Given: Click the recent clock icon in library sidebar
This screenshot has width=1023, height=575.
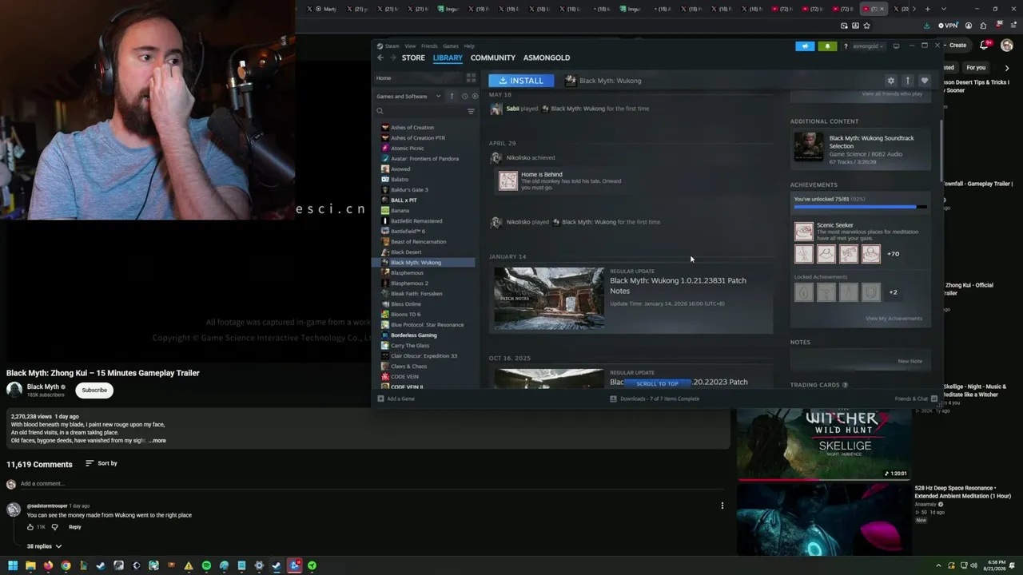Looking at the screenshot, I should [x=464, y=97].
